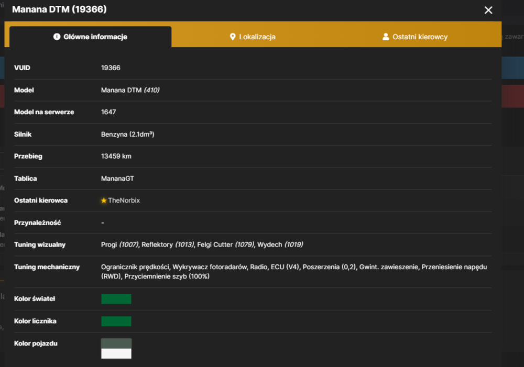524x367 pixels.
Task: Click the Kolor pojazdu label
Action: click(x=36, y=343)
